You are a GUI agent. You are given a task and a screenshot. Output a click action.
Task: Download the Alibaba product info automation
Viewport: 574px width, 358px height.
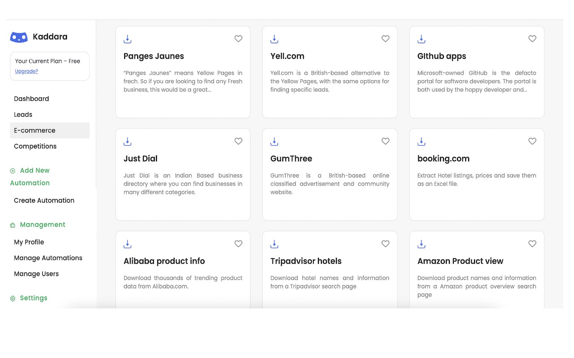coord(127,244)
